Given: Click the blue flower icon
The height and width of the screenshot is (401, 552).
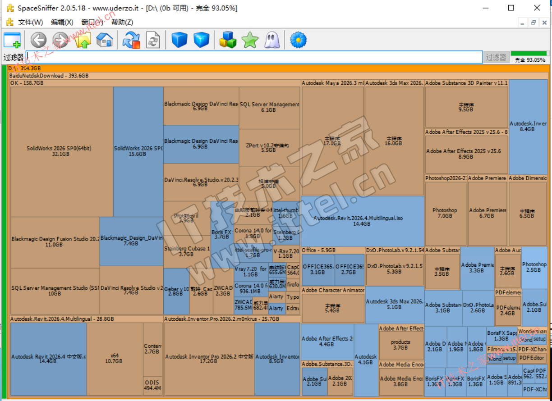Looking at the screenshot, I should [x=298, y=40].
